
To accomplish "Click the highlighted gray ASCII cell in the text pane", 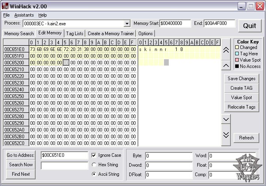I will pos(166,62).
